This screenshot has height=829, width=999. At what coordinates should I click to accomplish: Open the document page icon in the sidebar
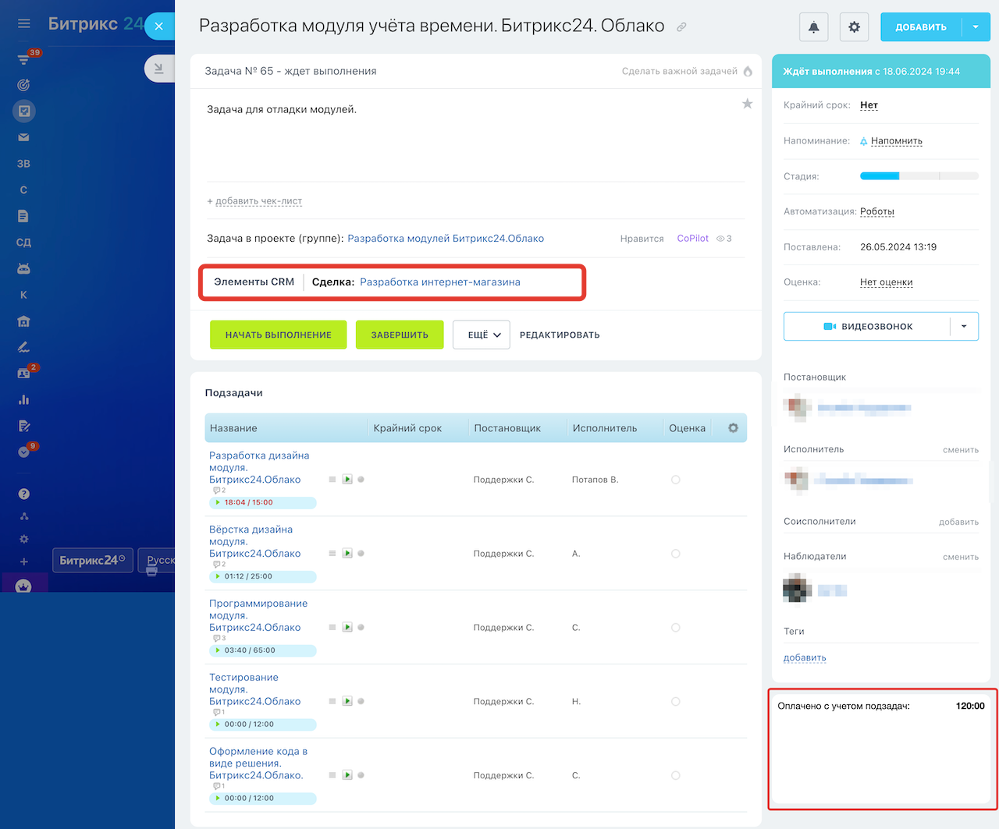(x=23, y=216)
